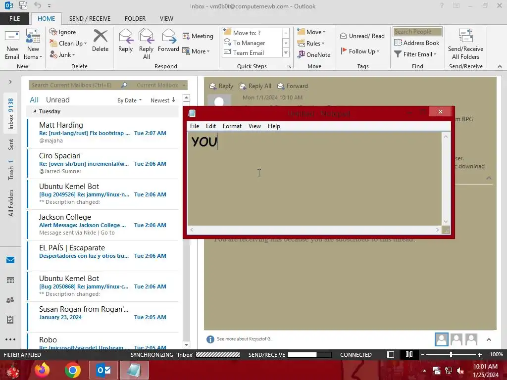
Task: Open the By Date arrangement menu
Action: tap(129, 100)
